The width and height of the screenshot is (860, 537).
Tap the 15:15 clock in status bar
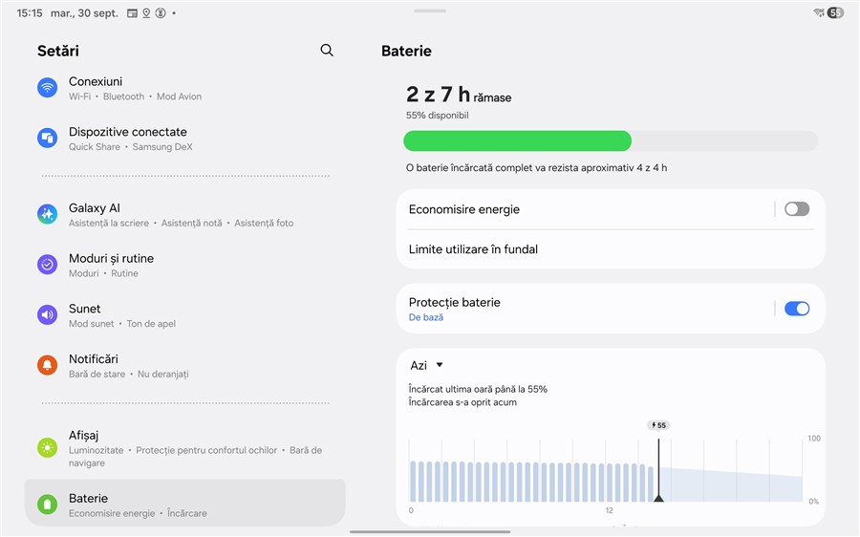(30, 13)
